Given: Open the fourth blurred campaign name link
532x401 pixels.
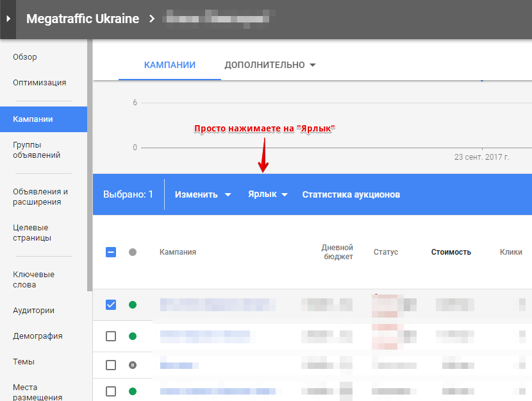Looking at the screenshot, I should pyautogui.click(x=217, y=391).
